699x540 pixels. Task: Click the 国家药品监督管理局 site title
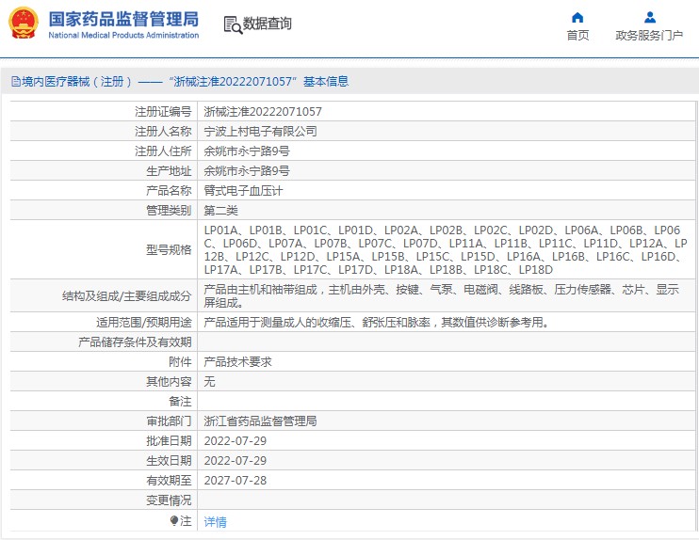122,18
